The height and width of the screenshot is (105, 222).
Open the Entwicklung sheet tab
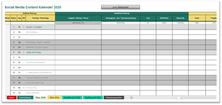(x=25, y=98)
